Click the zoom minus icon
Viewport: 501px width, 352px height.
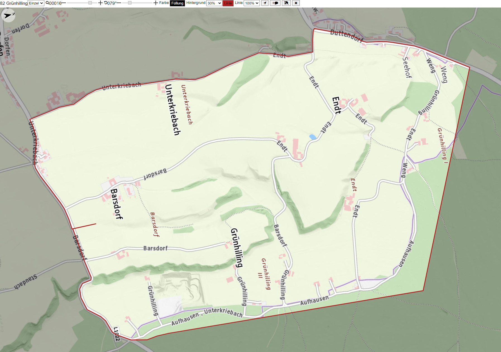click(64, 3)
